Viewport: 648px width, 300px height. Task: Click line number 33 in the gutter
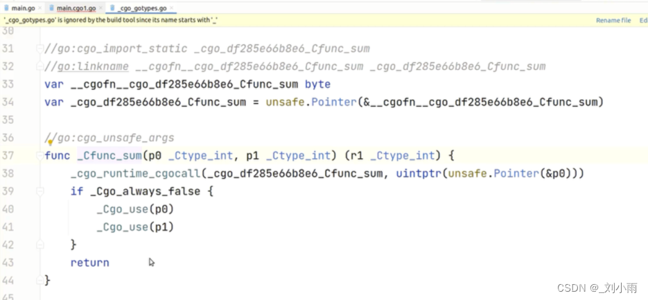click(x=8, y=85)
